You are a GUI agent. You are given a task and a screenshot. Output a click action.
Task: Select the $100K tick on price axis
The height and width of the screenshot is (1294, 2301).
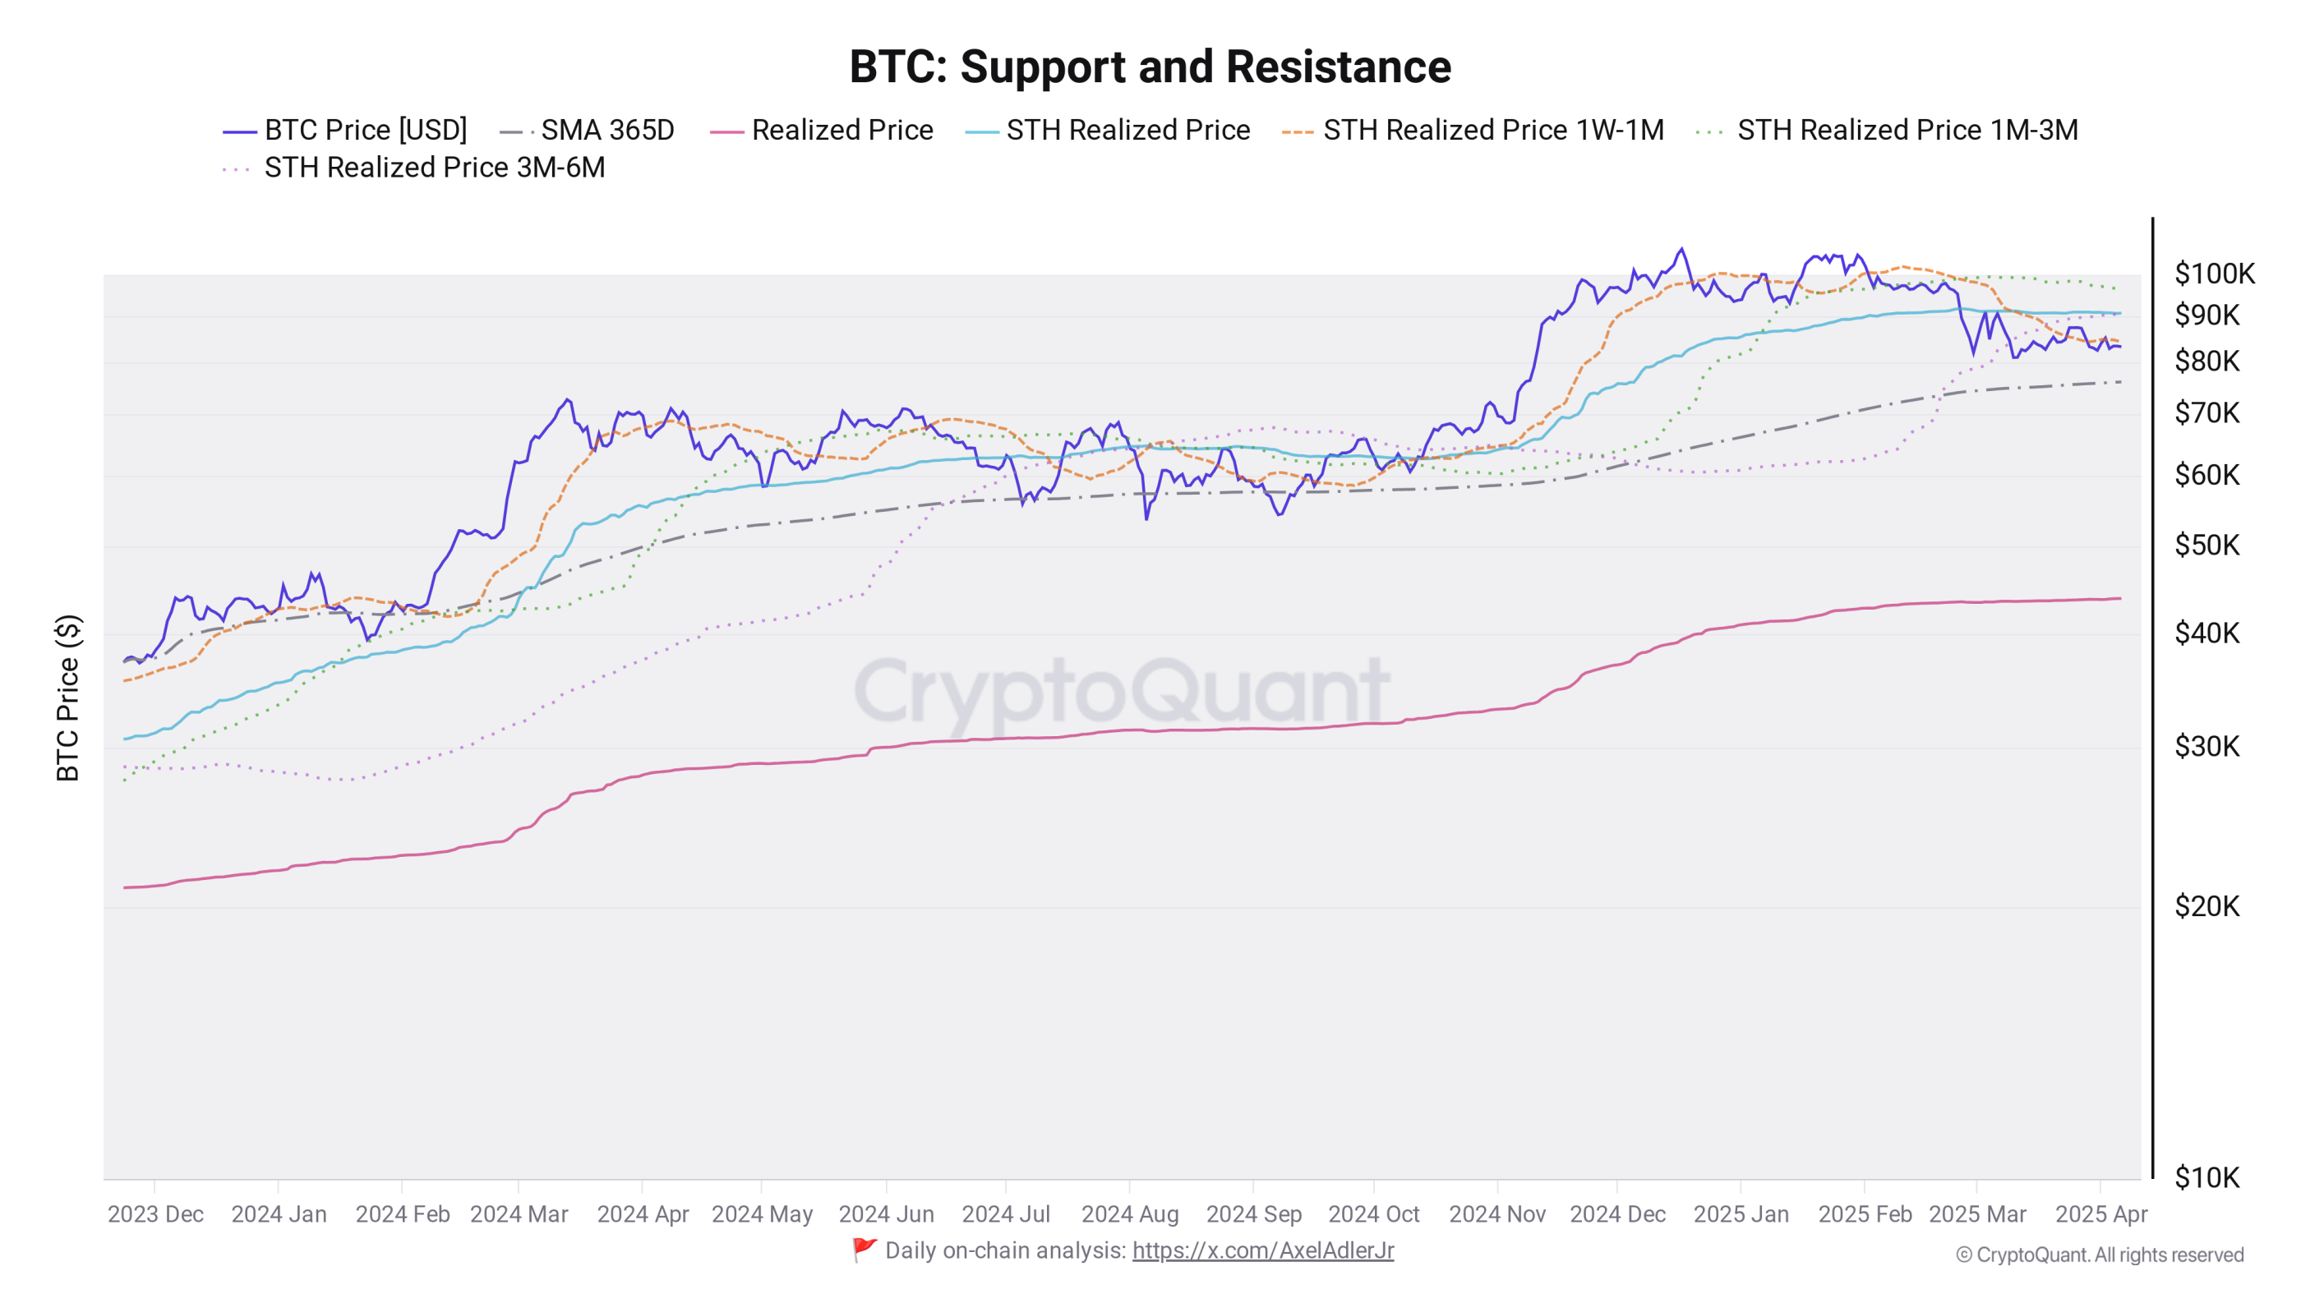click(2213, 274)
